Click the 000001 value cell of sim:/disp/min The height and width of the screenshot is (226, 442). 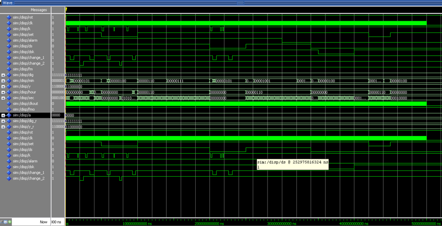click(x=58, y=80)
